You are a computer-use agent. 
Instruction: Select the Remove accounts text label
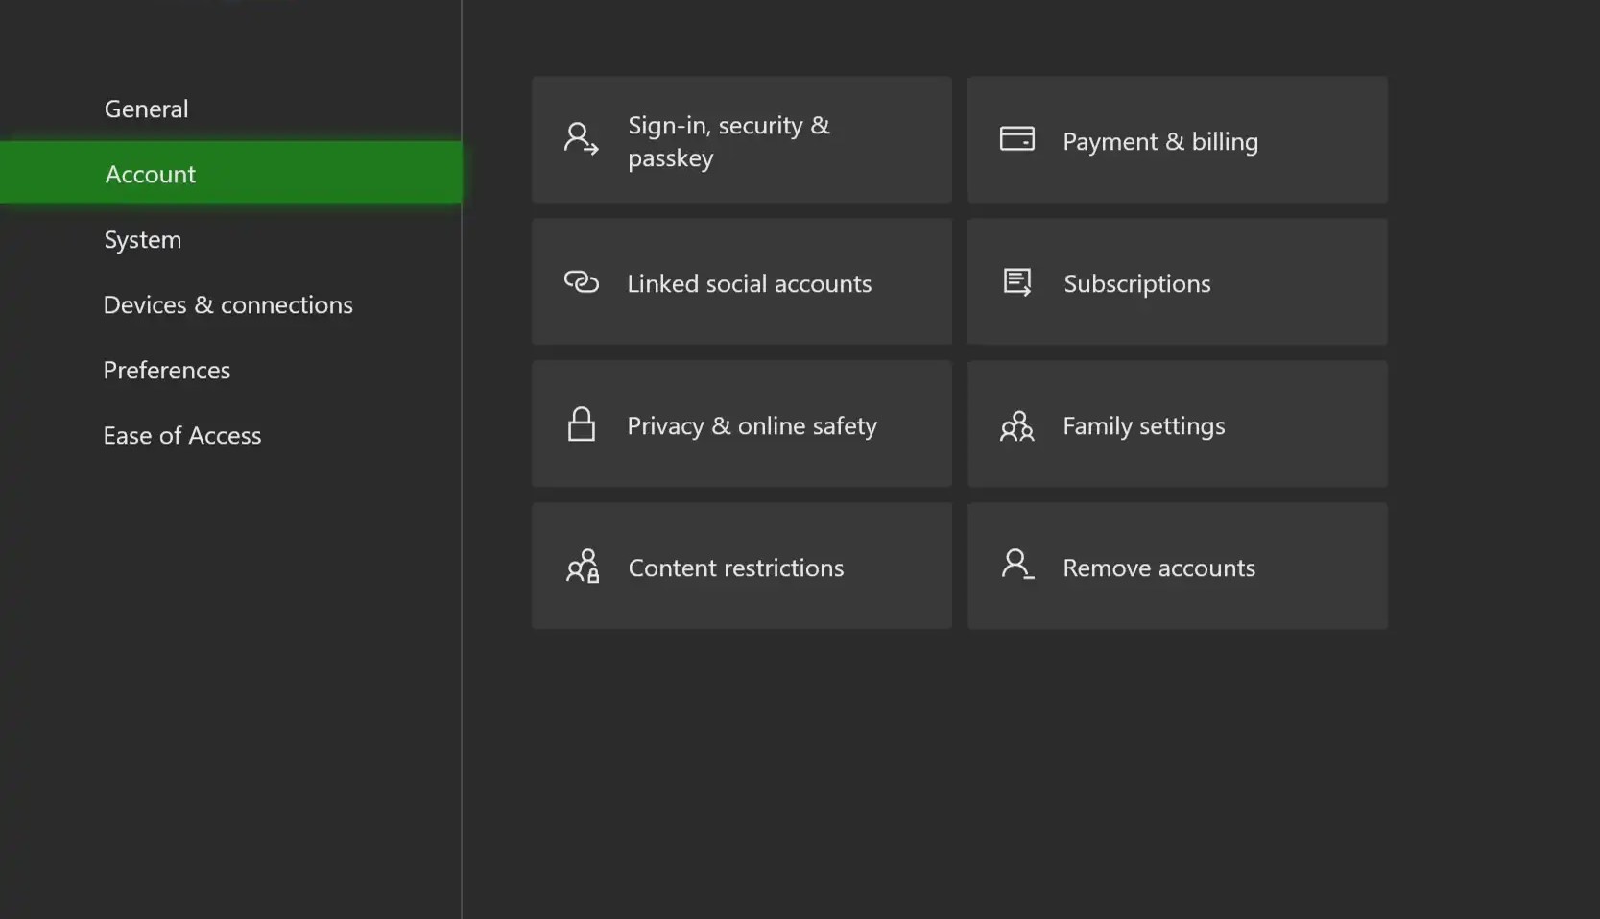[1158, 568]
